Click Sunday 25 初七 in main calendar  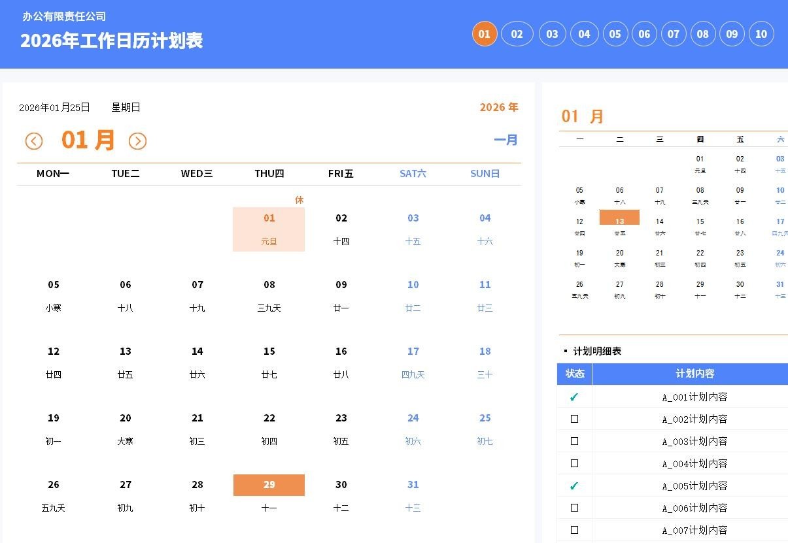pyautogui.click(x=485, y=429)
